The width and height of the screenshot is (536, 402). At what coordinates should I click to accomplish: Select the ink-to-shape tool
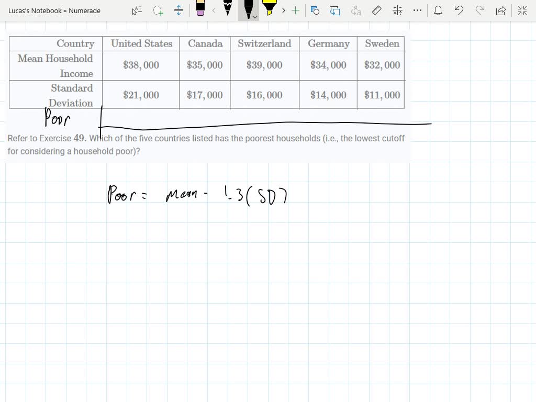pyautogui.click(x=314, y=10)
